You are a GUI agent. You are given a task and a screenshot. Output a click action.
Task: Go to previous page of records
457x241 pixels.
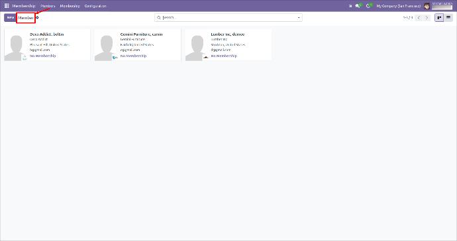point(419,18)
